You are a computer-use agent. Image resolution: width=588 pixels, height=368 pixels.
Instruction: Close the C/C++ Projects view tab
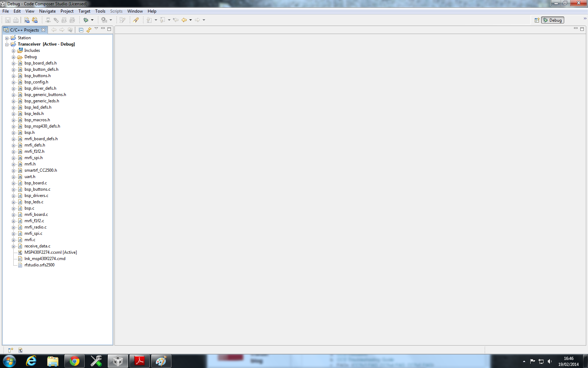click(x=43, y=30)
